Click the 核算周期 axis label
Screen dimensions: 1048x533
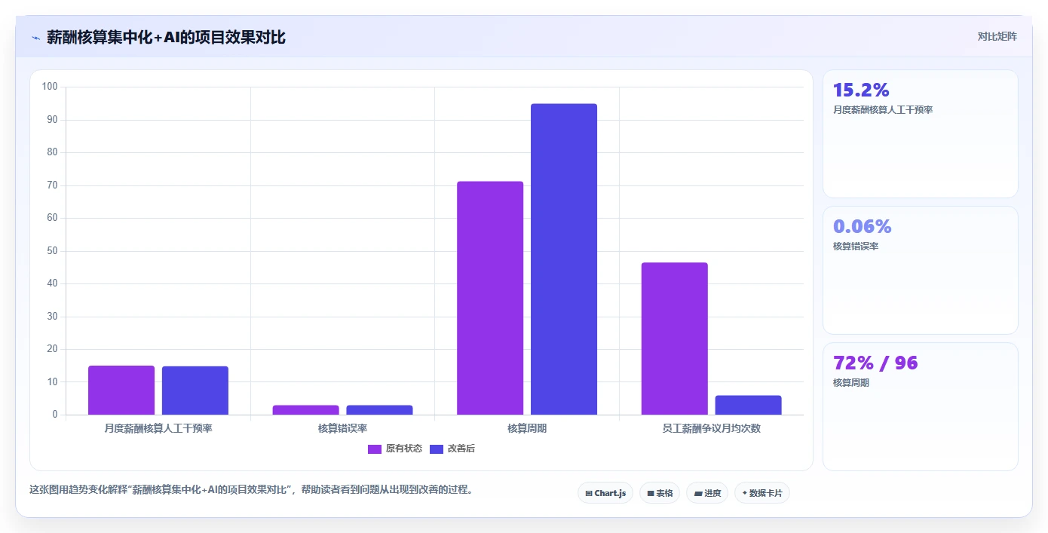[x=527, y=428]
